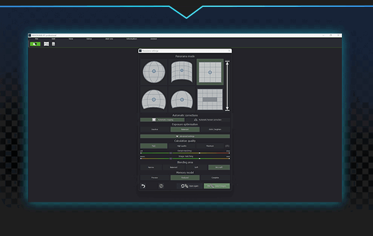Set Calculation quality to Maximum

pyautogui.click(x=210, y=146)
